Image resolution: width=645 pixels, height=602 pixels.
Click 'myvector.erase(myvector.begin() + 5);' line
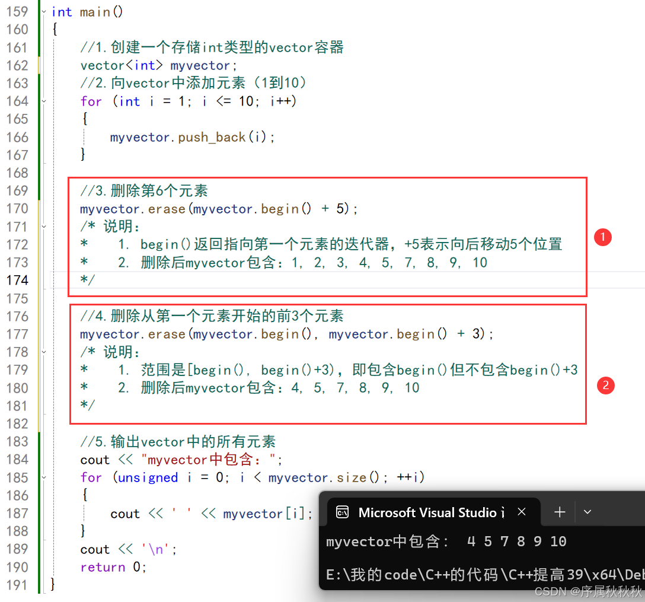(x=219, y=209)
